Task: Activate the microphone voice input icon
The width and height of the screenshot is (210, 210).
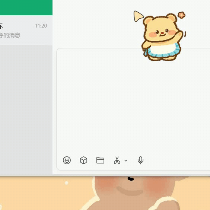Action: pyautogui.click(x=140, y=160)
